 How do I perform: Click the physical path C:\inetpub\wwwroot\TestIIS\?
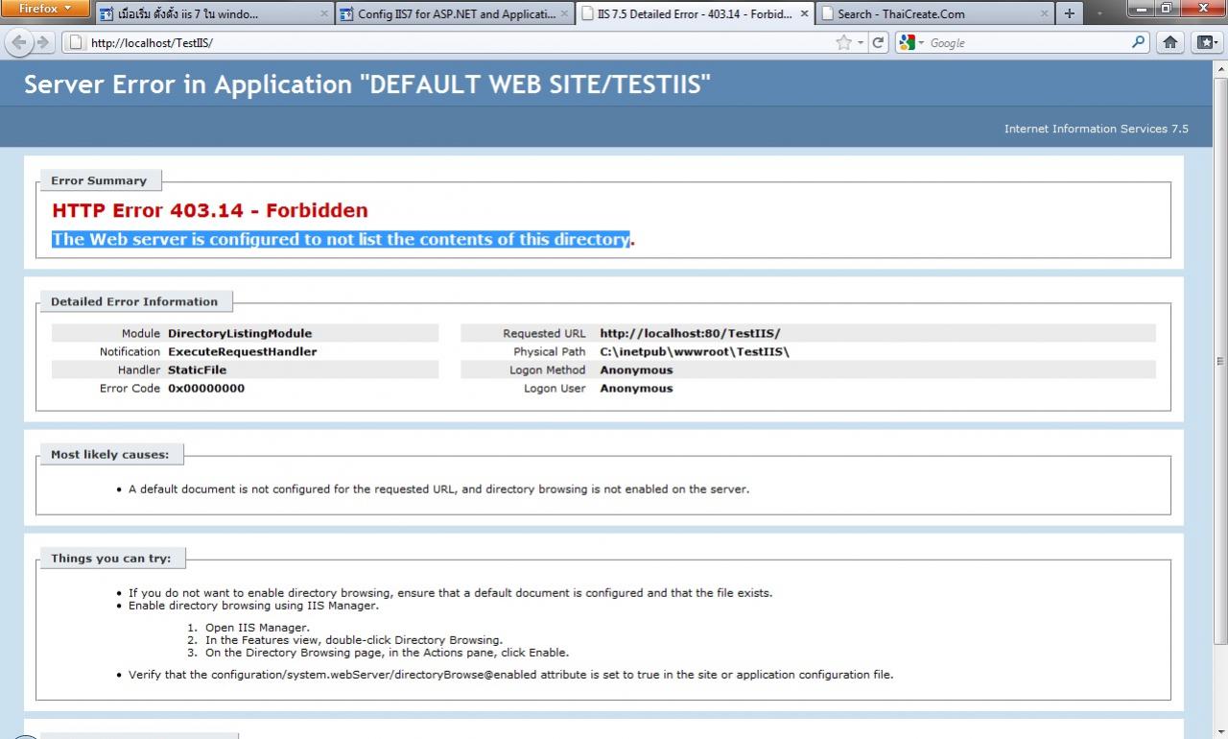695,351
